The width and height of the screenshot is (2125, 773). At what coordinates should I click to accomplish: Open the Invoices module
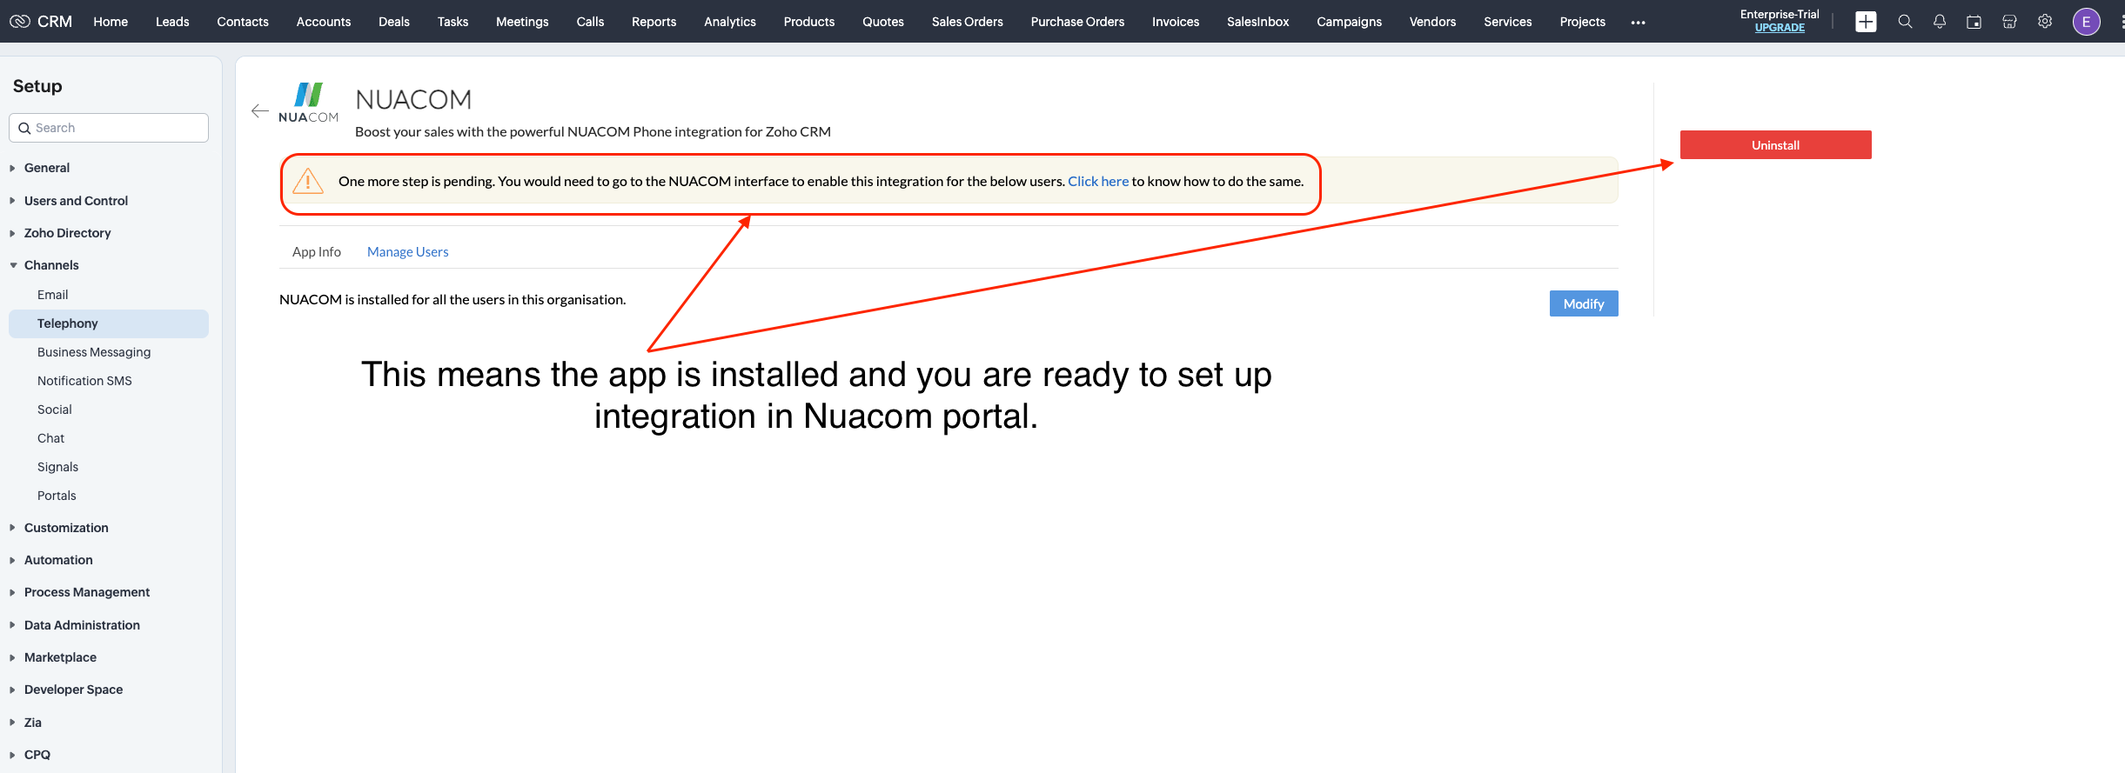pos(1176,22)
